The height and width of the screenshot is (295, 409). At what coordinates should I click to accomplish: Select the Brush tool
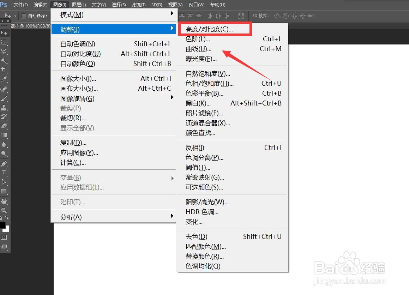tap(4, 98)
